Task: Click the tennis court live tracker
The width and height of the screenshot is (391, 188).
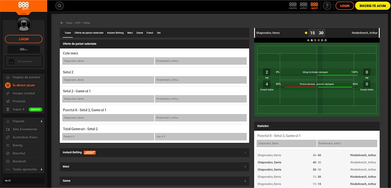Action: [x=317, y=80]
